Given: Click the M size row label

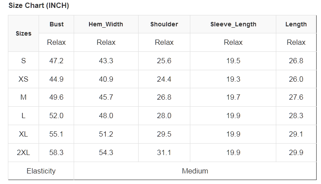Looking at the screenshot, I should [23, 97].
